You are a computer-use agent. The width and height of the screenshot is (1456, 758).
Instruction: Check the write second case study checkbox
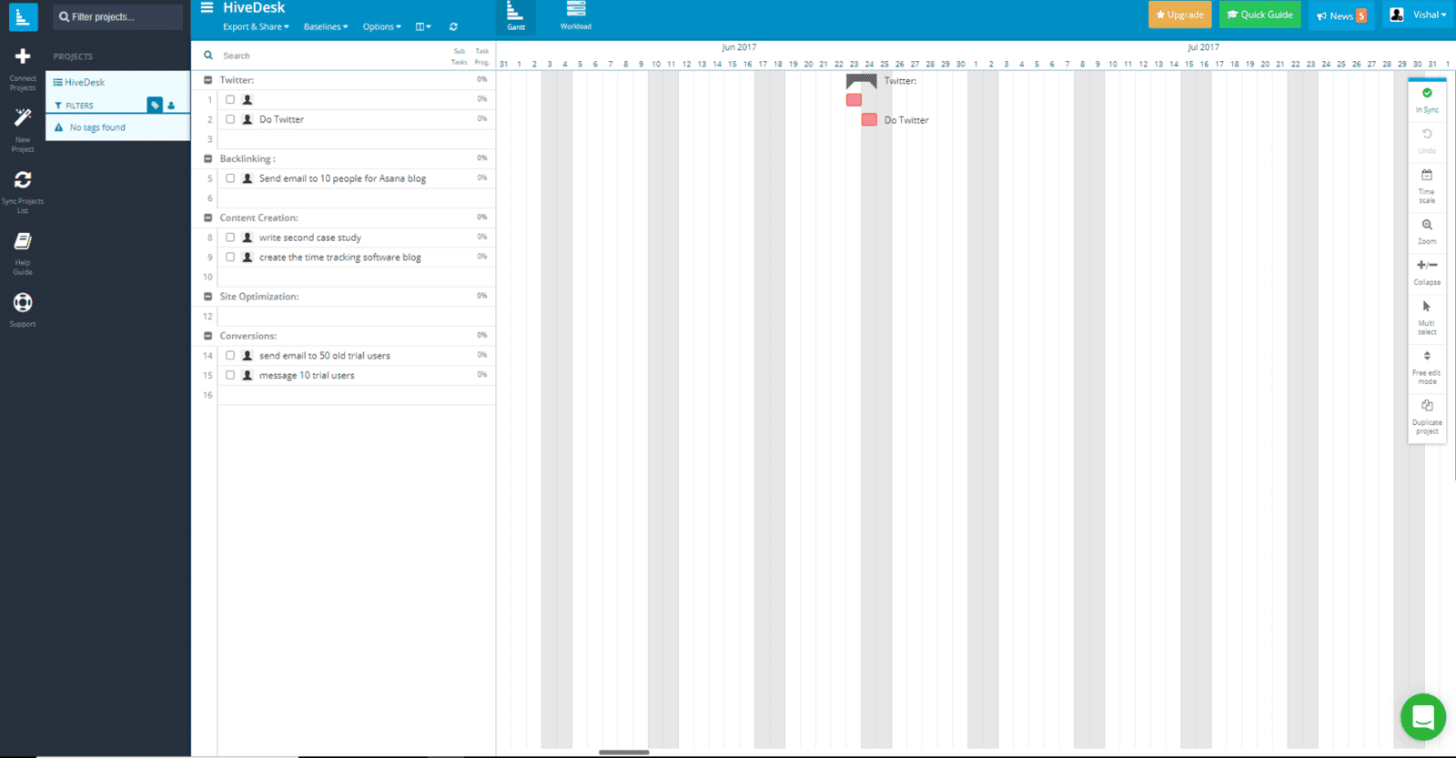click(x=230, y=238)
